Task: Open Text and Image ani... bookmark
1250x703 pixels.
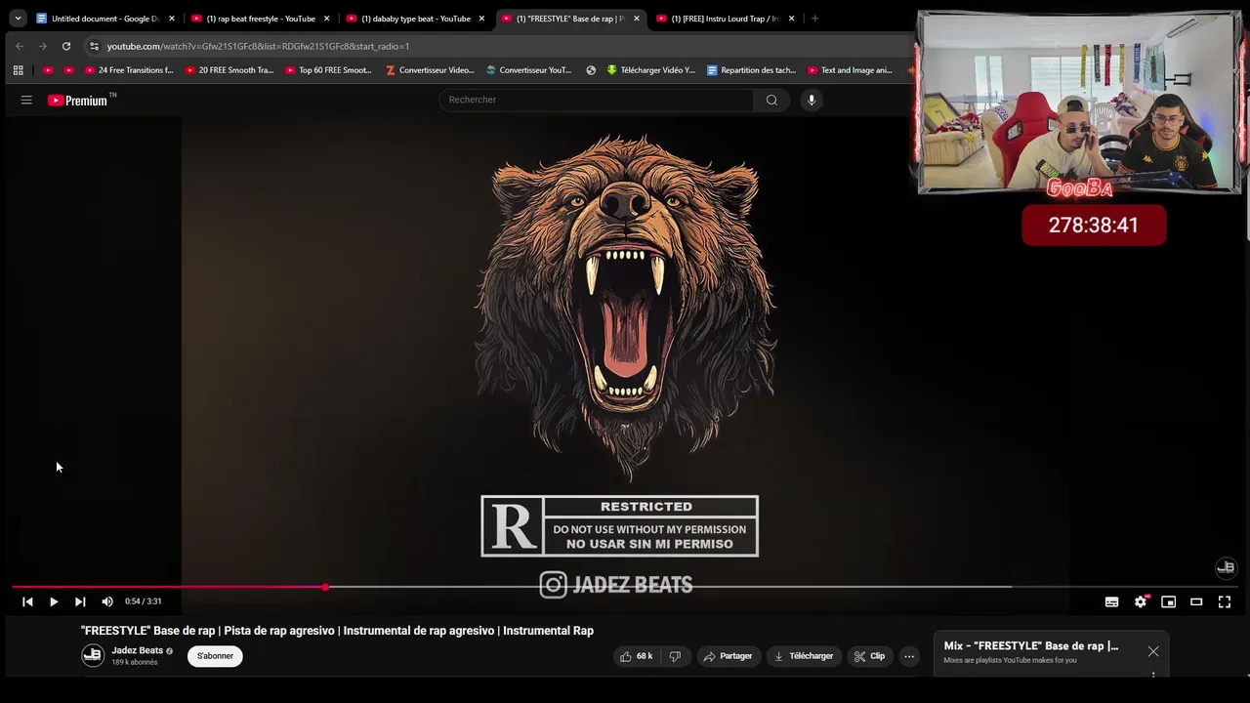Action: point(850,70)
